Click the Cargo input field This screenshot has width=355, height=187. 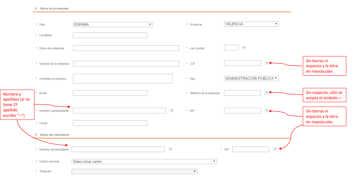tap(110, 123)
